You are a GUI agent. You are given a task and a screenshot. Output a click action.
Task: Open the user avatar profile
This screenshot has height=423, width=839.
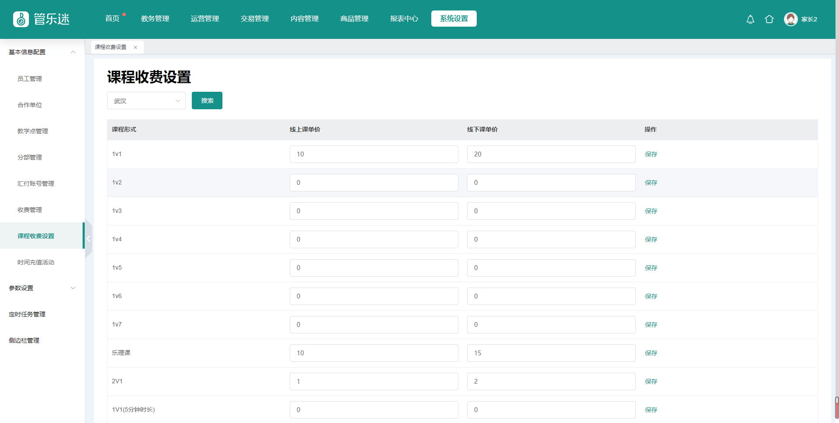click(790, 19)
